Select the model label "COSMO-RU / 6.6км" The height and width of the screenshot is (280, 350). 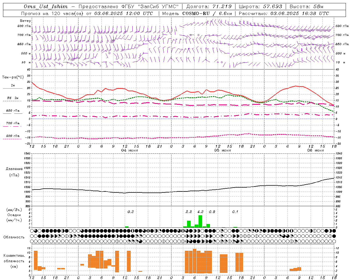tap(207, 13)
